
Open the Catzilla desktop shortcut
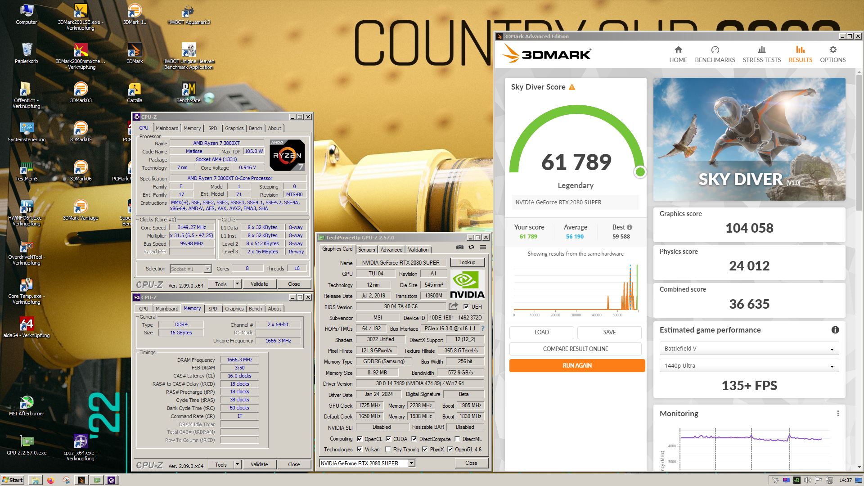(x=135, y=92)
